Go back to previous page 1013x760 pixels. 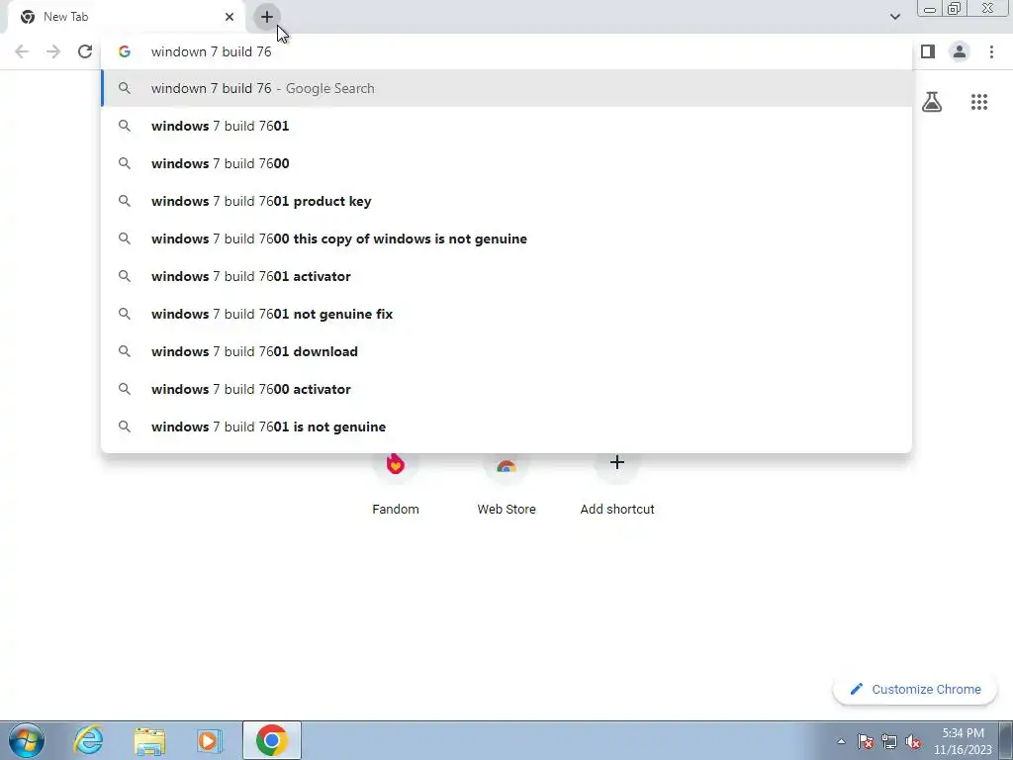point(22,51)
